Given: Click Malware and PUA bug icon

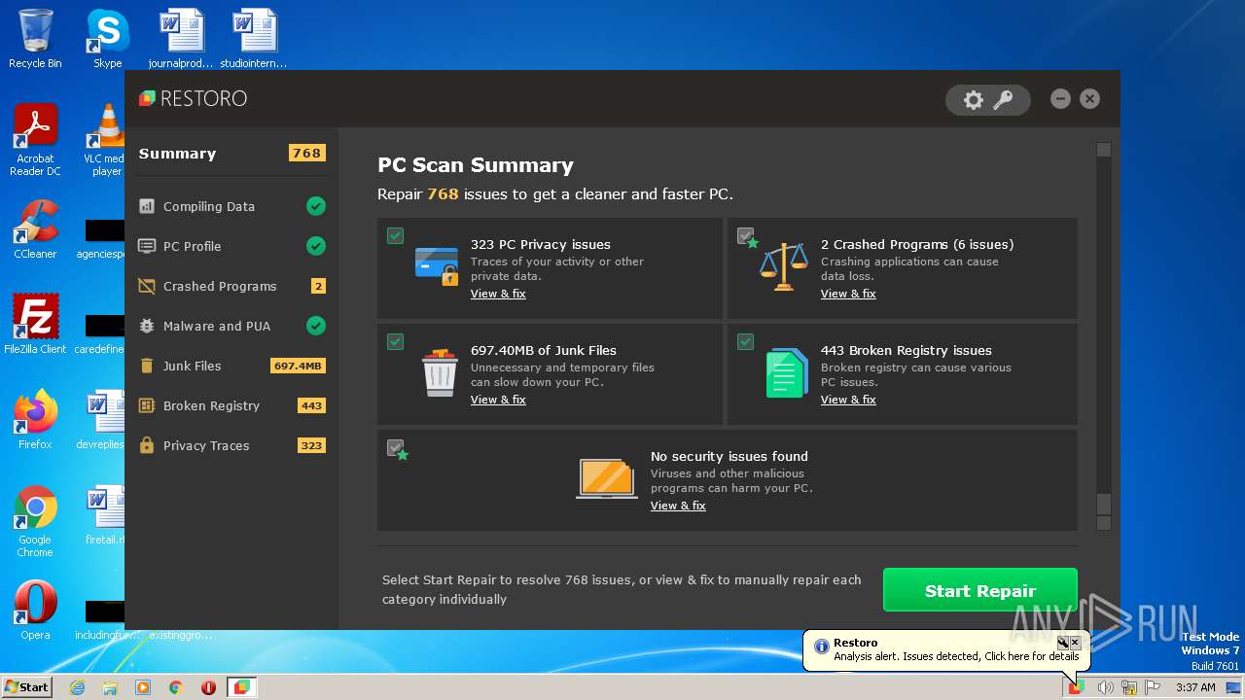Looking at the screenshot, I should (x=147, y=326).
